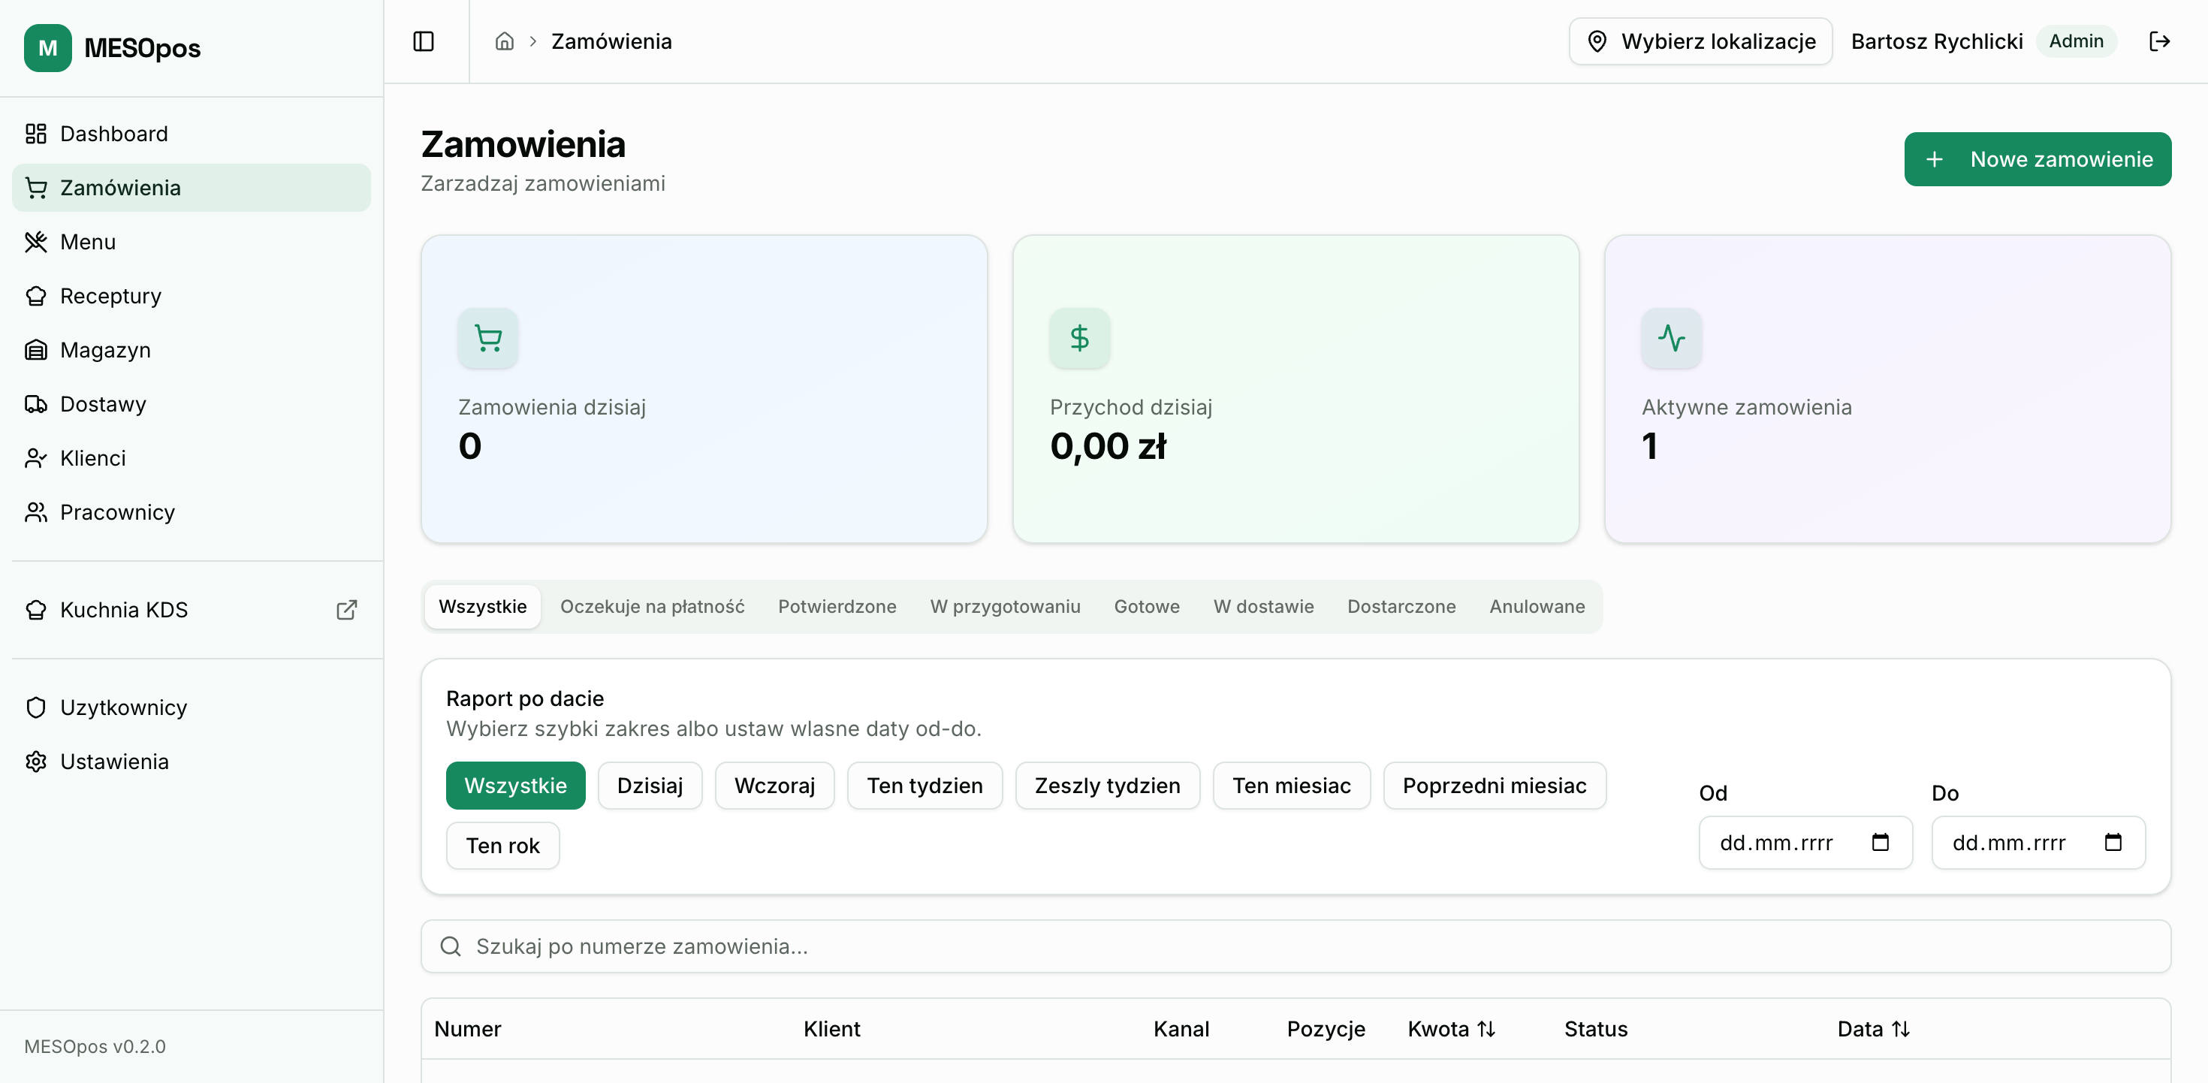This screenshot has width=2208, height=1083.
Task: Click the shopping cart icon in Zamowienia dzisiaj card
Action: click(x=487, y=338)
